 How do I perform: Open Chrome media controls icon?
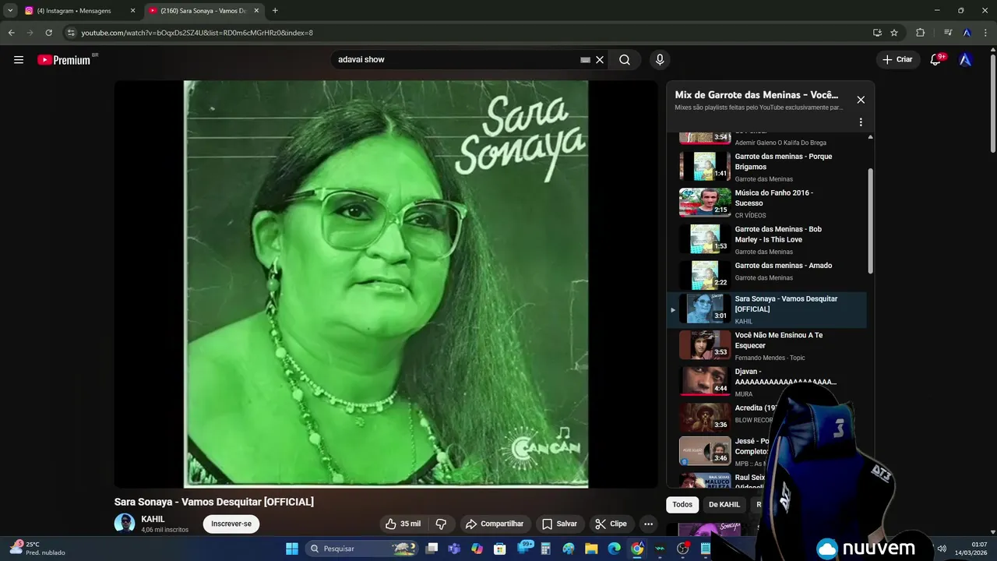point(948,33)
